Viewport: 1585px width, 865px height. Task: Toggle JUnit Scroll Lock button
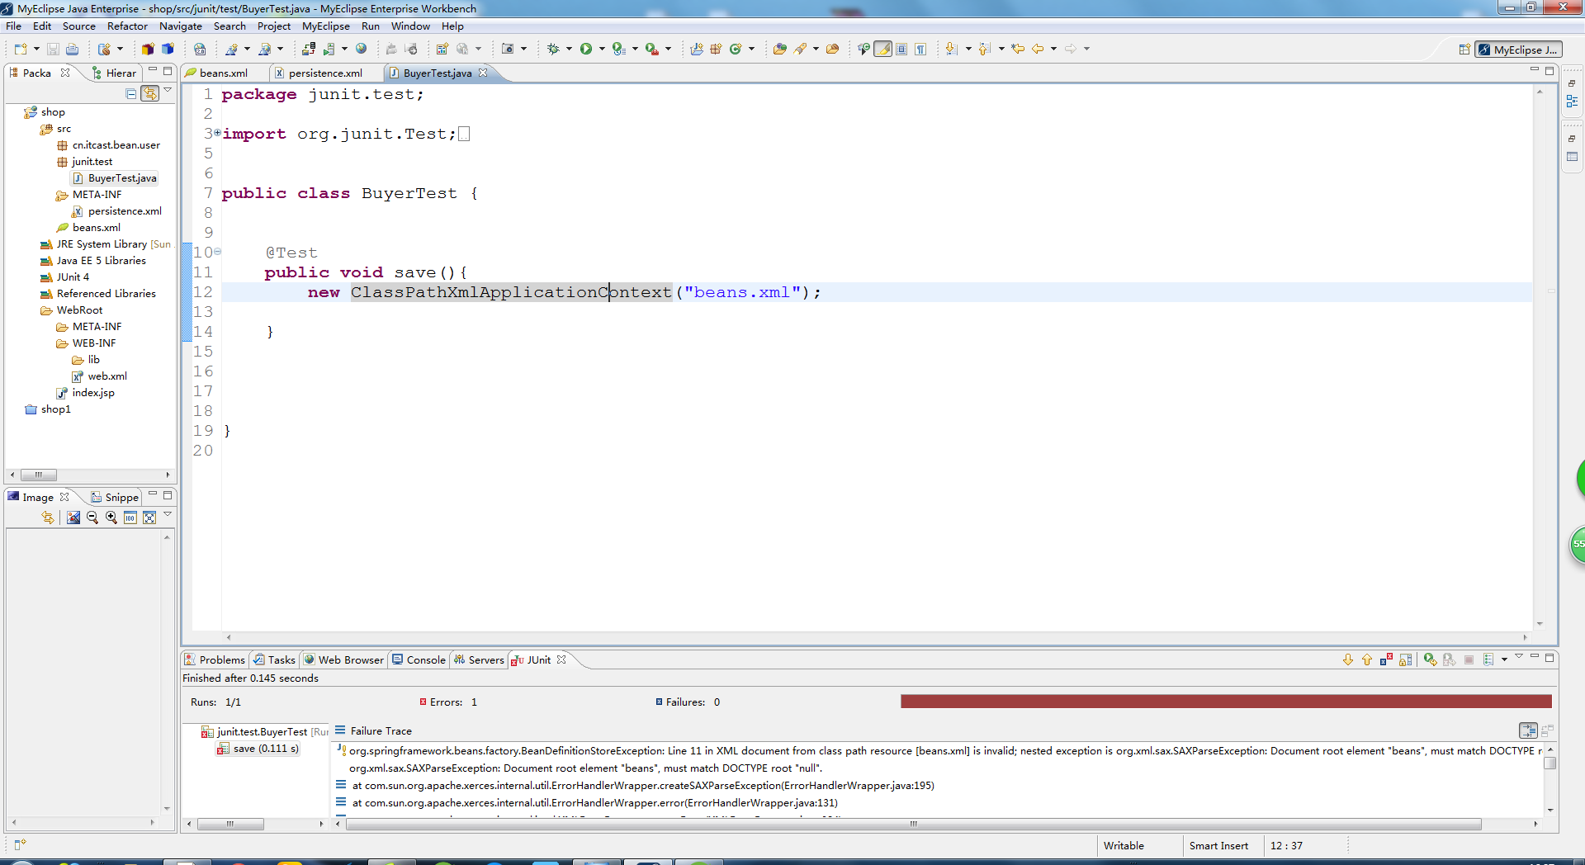1405,659
